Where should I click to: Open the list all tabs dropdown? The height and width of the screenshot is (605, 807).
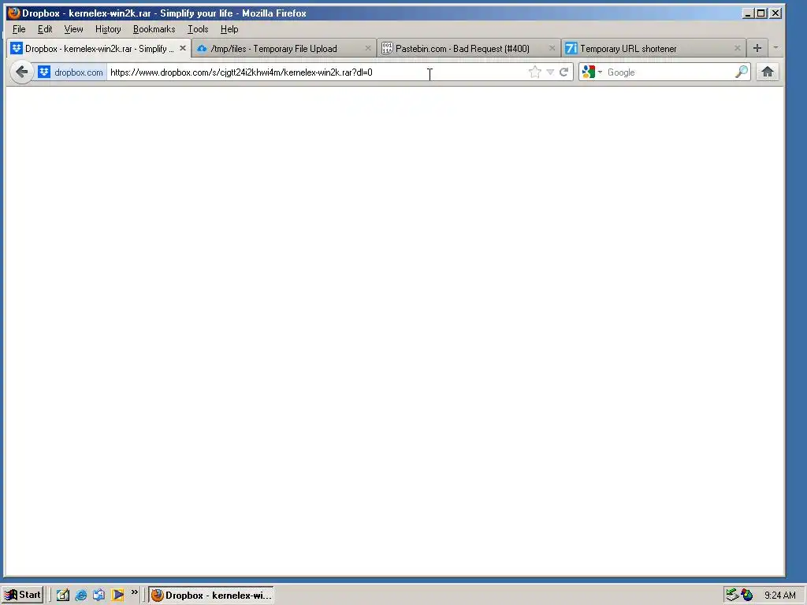pyautogui.click(x=775, y=48)
